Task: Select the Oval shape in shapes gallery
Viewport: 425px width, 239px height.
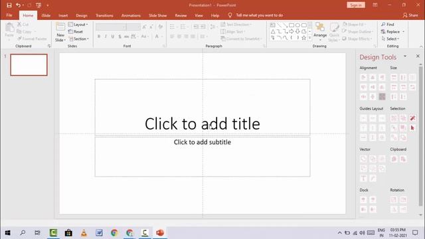Action: [x=297, y=25]
